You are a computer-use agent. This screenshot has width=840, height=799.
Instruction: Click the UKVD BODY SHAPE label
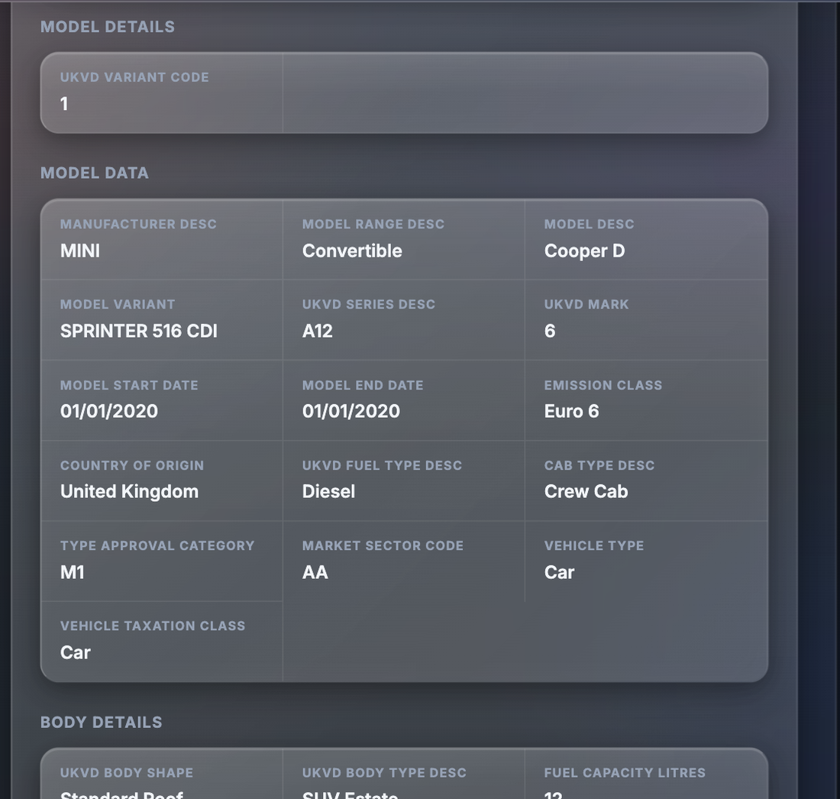(x=127, y=773)
